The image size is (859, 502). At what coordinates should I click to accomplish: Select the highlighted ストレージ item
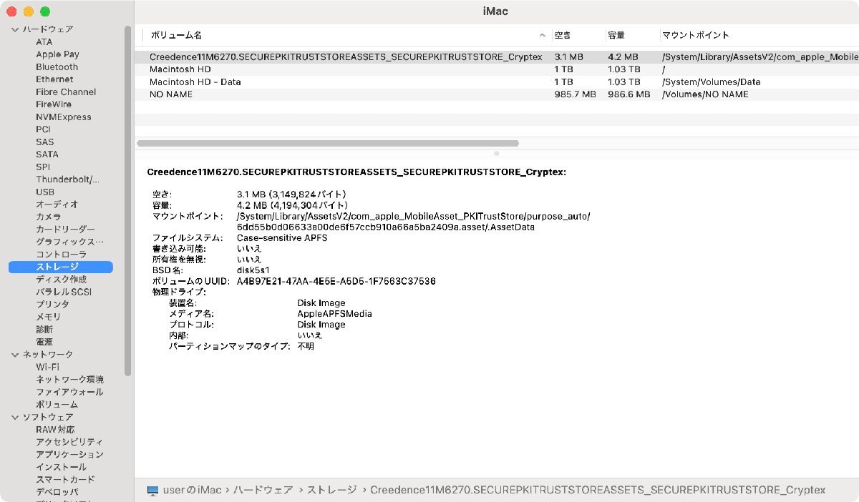pyautogui.click(x=61, y=267)
